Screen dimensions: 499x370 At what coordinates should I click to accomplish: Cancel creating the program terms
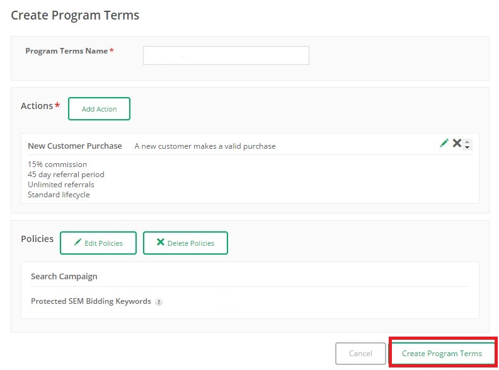click(360, 354)
